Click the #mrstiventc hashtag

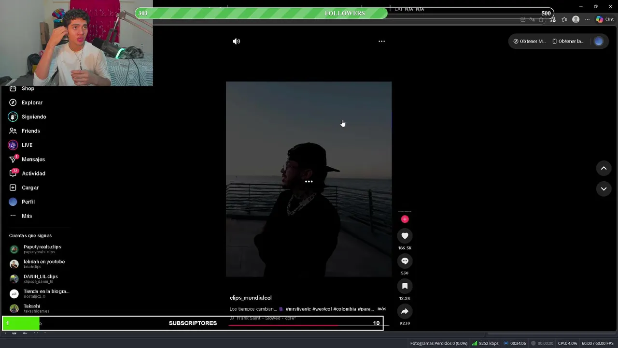298,309
